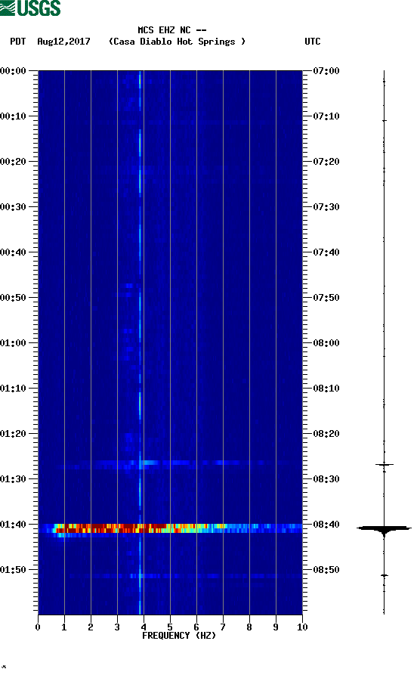Click PDT time label '01:10'
This screenshot has width=417, height=675.
click(x=13, y=389)
